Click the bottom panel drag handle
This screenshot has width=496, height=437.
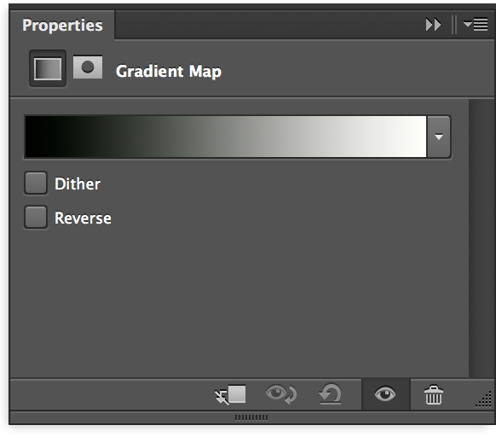[251, 417]
